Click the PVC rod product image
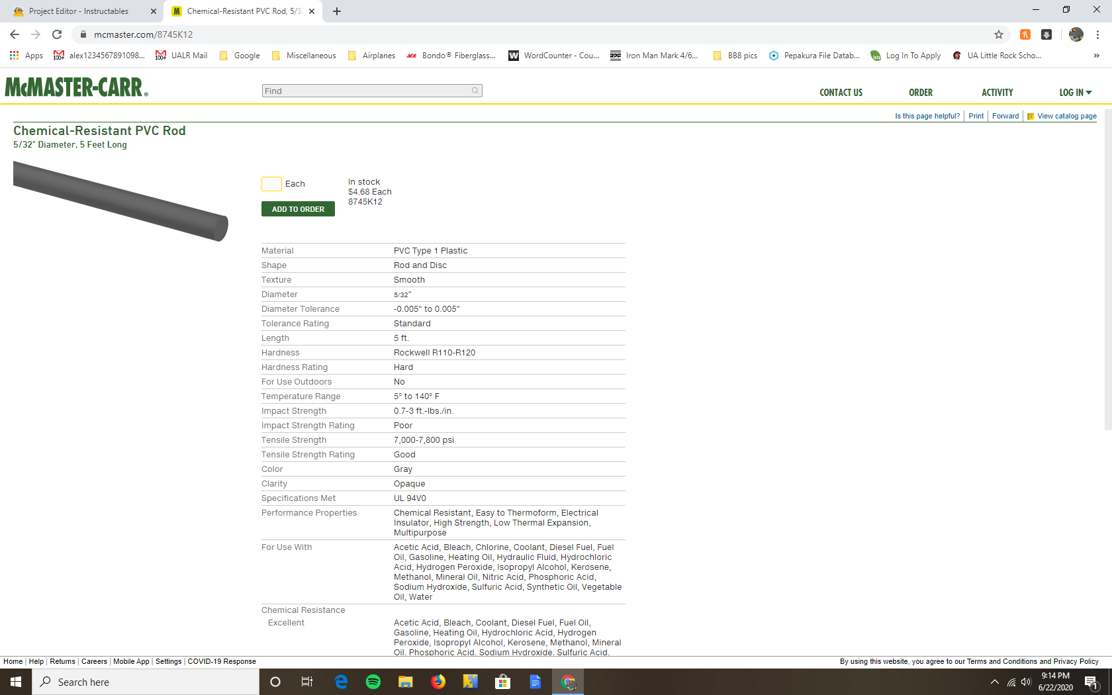Viewport: 1112px width, 695px height. (x=120, y=201)
